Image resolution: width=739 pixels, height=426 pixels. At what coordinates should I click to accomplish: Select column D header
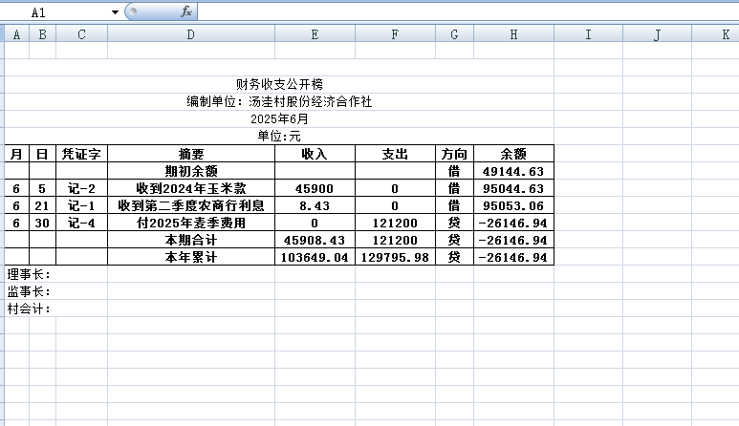pos(190,34)
